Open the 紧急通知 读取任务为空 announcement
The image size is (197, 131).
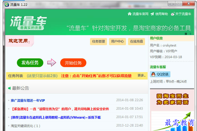60,109
